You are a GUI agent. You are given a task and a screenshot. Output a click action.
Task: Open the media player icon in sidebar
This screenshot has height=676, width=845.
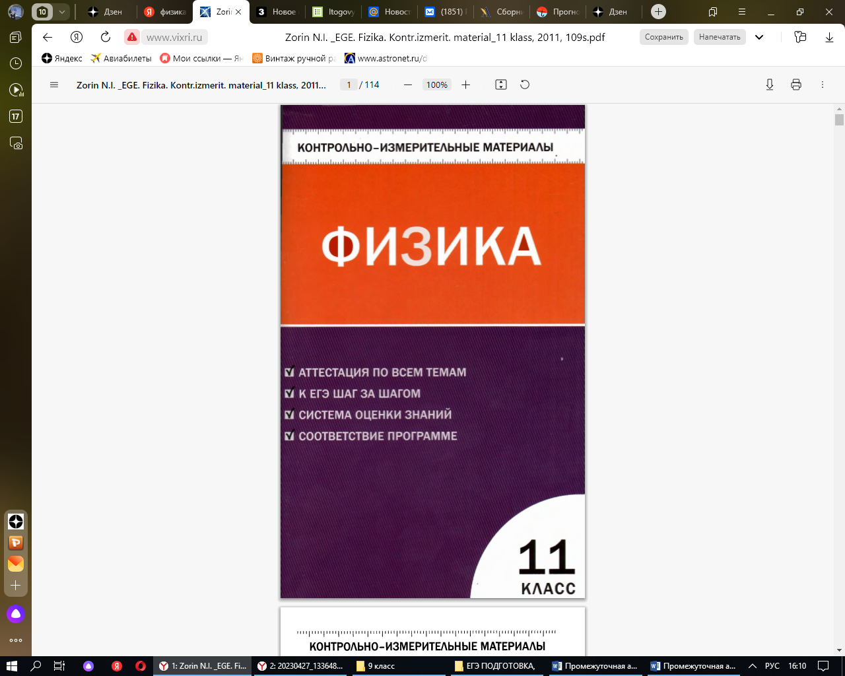[x=16, y=90]
